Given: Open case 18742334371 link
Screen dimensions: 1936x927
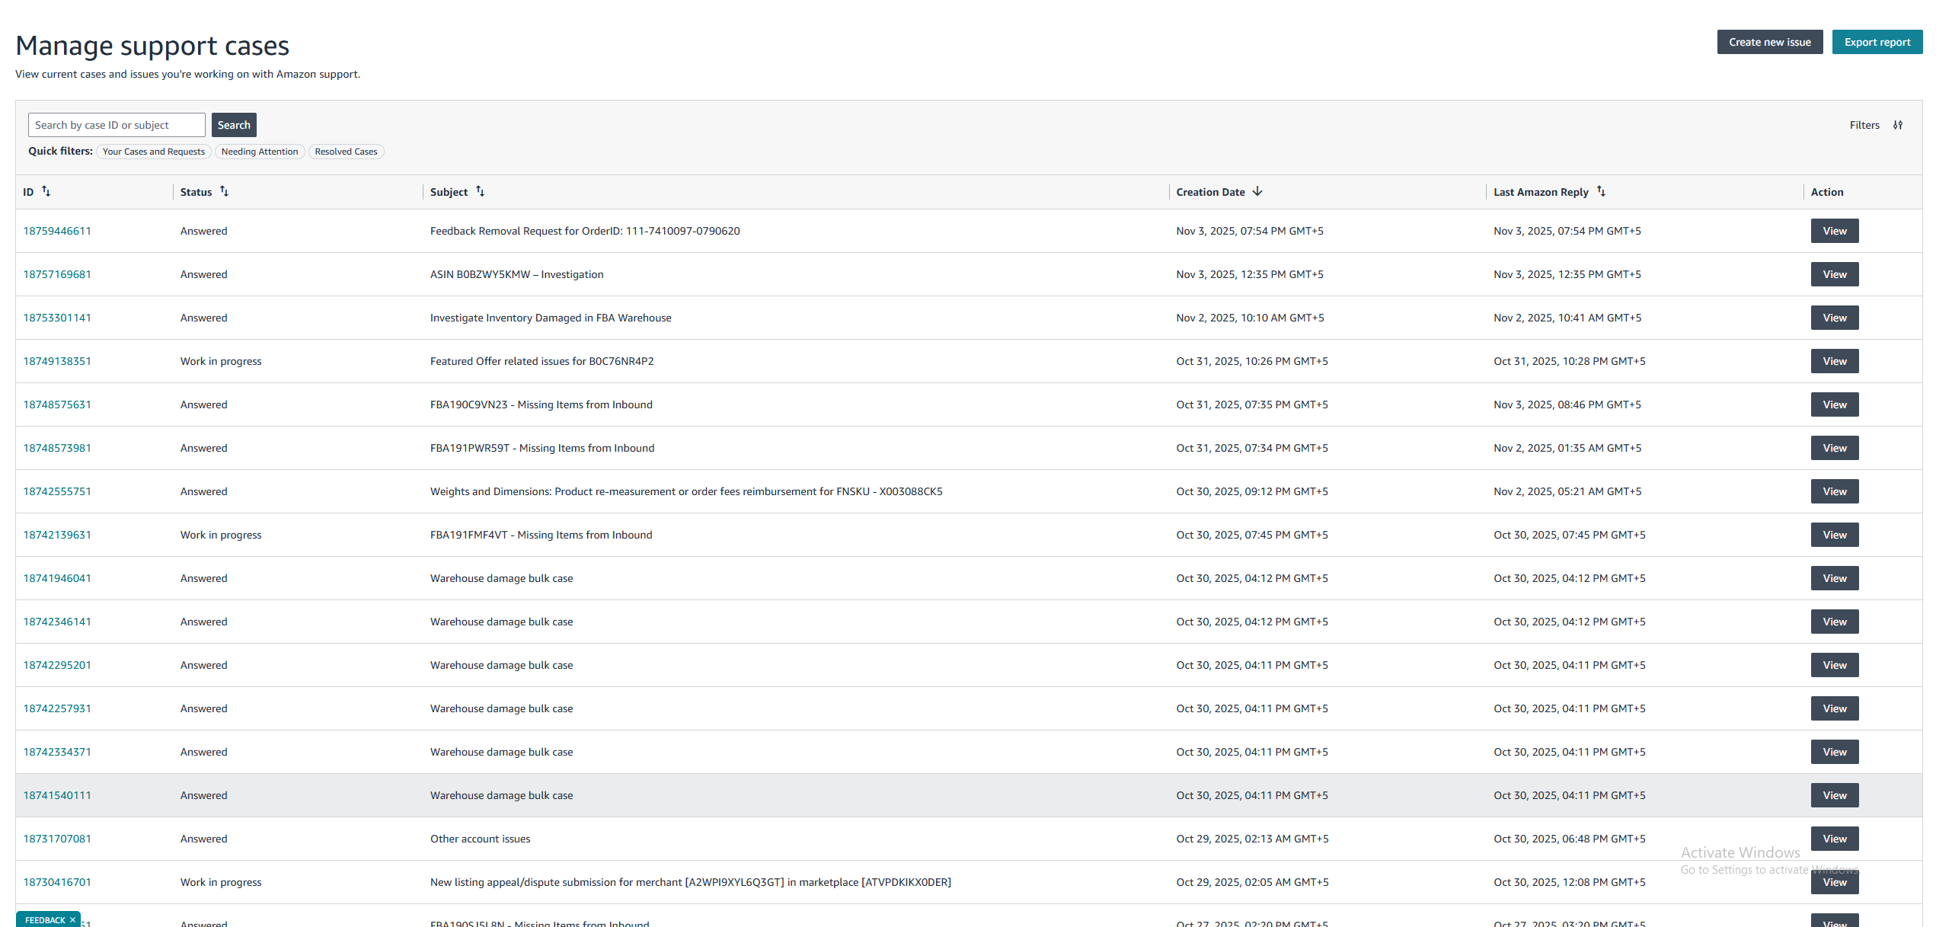Looking at the screenshot, I should click(57, 752).
